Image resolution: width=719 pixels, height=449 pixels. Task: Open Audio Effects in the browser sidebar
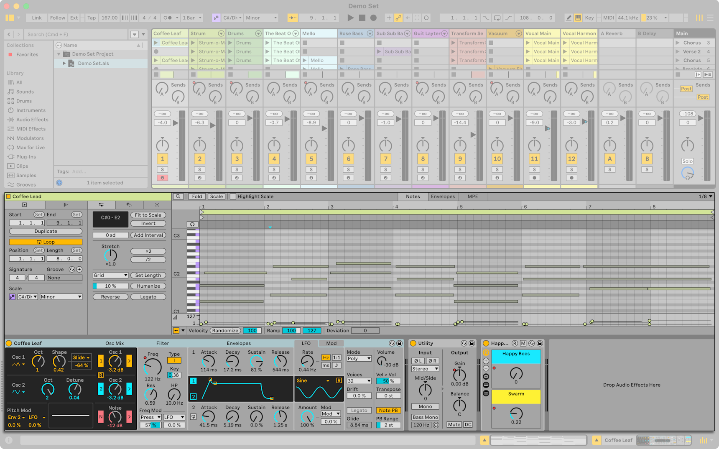pos(31,120)
